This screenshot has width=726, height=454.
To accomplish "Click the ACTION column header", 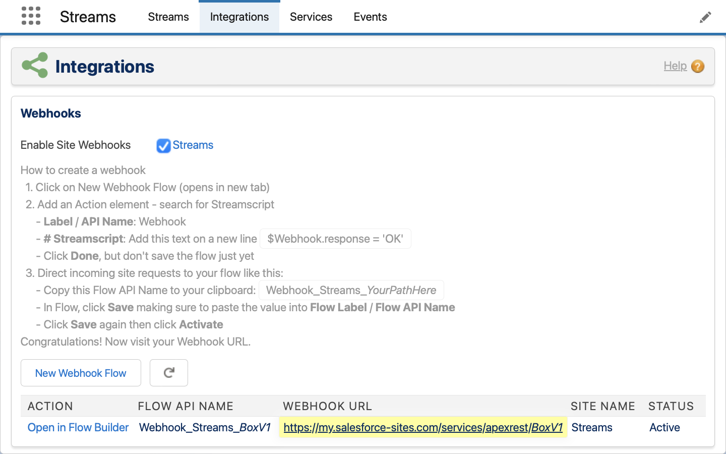I will coord(50,406).
